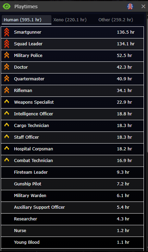The width and height of the screenshot is (148, 252).
Task: Switch to the Xeno playtime tab
Action: point(70,20)
